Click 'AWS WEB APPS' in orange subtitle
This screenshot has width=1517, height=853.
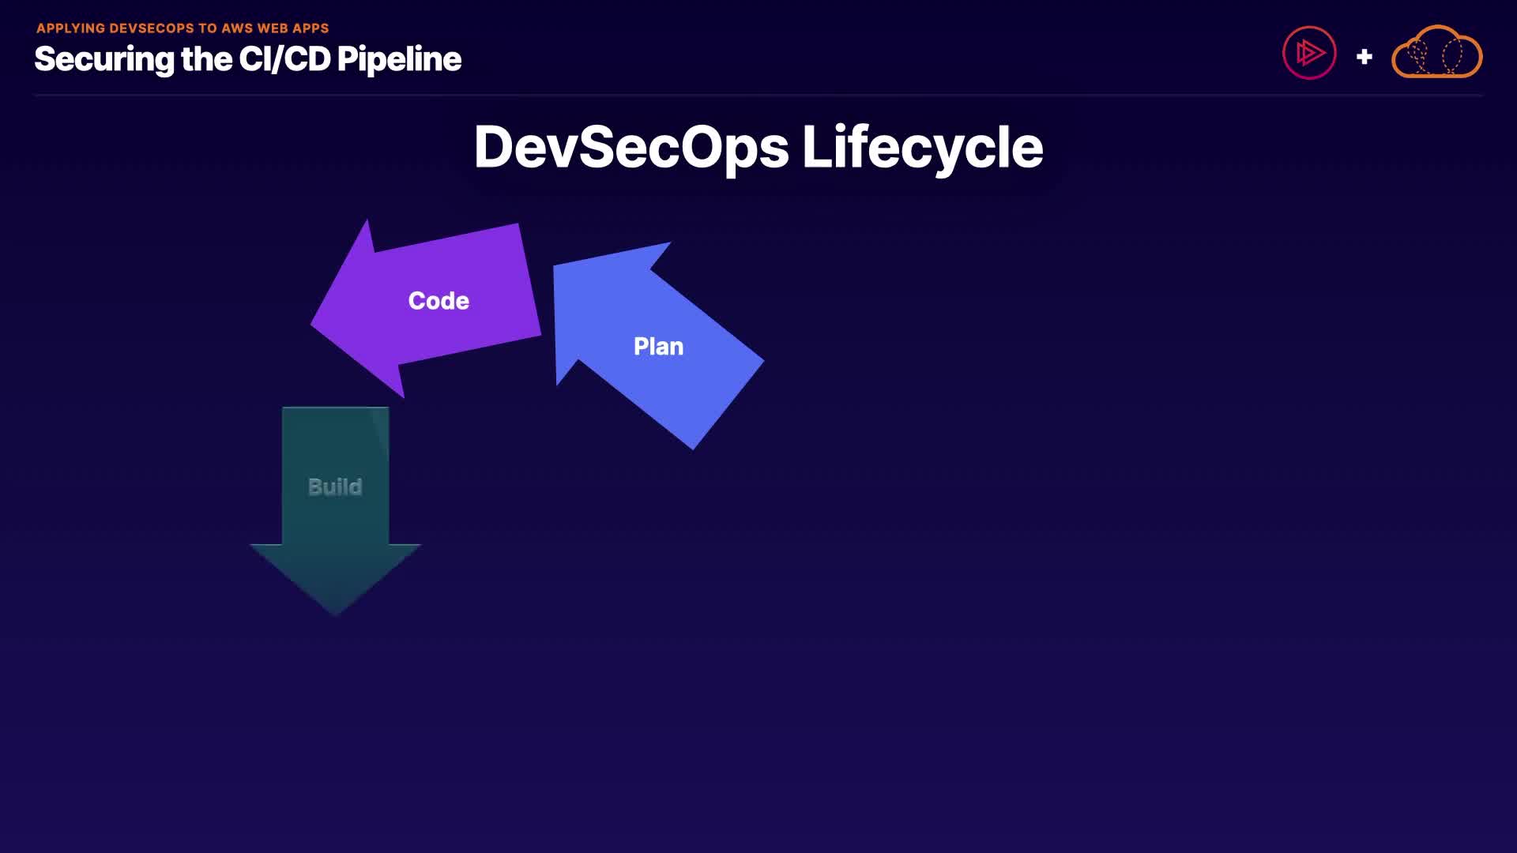point(275,28)
